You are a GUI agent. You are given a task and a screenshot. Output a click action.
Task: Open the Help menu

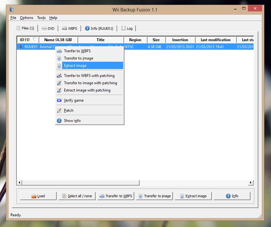(x=53, y=18)
